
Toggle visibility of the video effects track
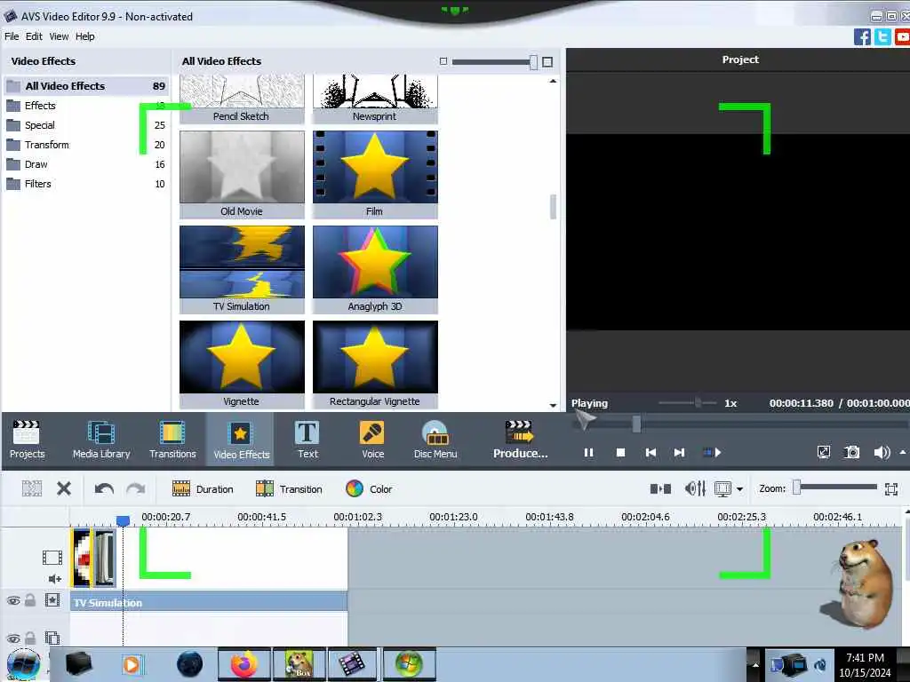pyautogui.click(x=13, y=601)
